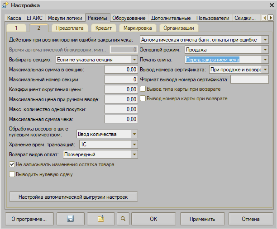Switch to the Оборудование tab

tap(129, 18)
